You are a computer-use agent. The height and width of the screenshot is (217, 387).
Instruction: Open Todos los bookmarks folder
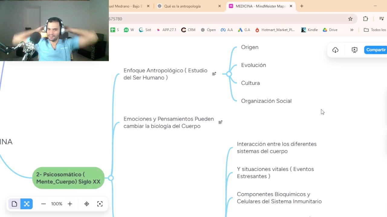375,30
